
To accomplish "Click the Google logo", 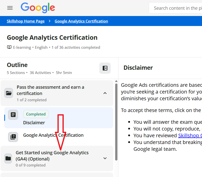I will pyautogui.click(x=38, y=8).
